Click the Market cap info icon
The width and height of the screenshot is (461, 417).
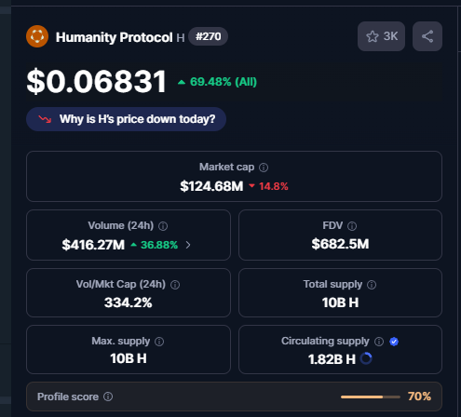pyautogui.click(x=264, y=168)
